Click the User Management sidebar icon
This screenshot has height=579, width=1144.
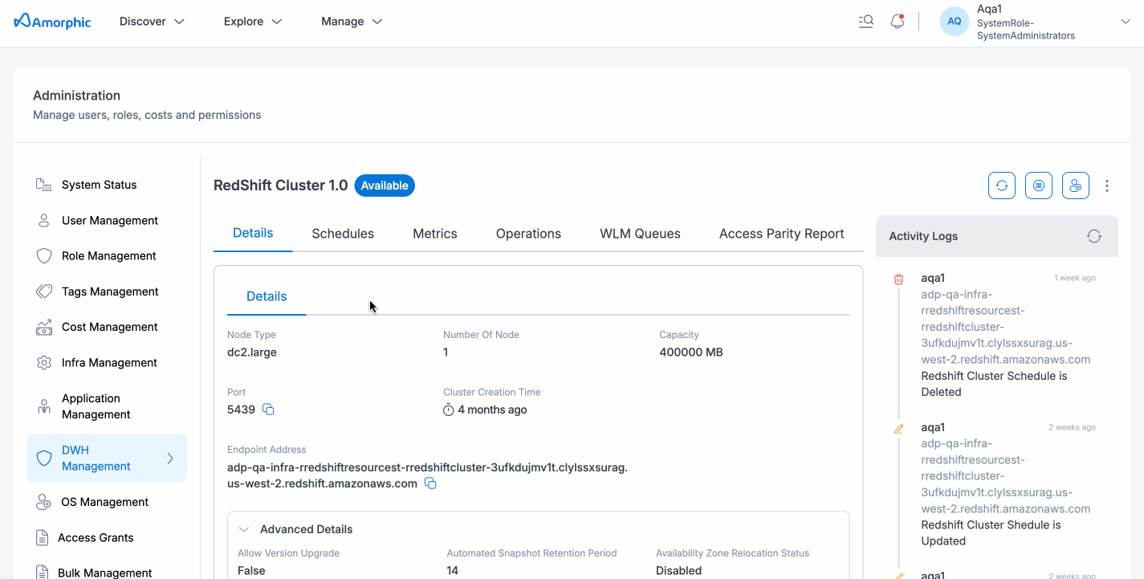tap(44, 220)
